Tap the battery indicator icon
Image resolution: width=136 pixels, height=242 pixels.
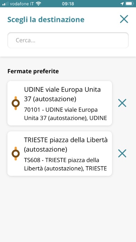tap(129, 4)
